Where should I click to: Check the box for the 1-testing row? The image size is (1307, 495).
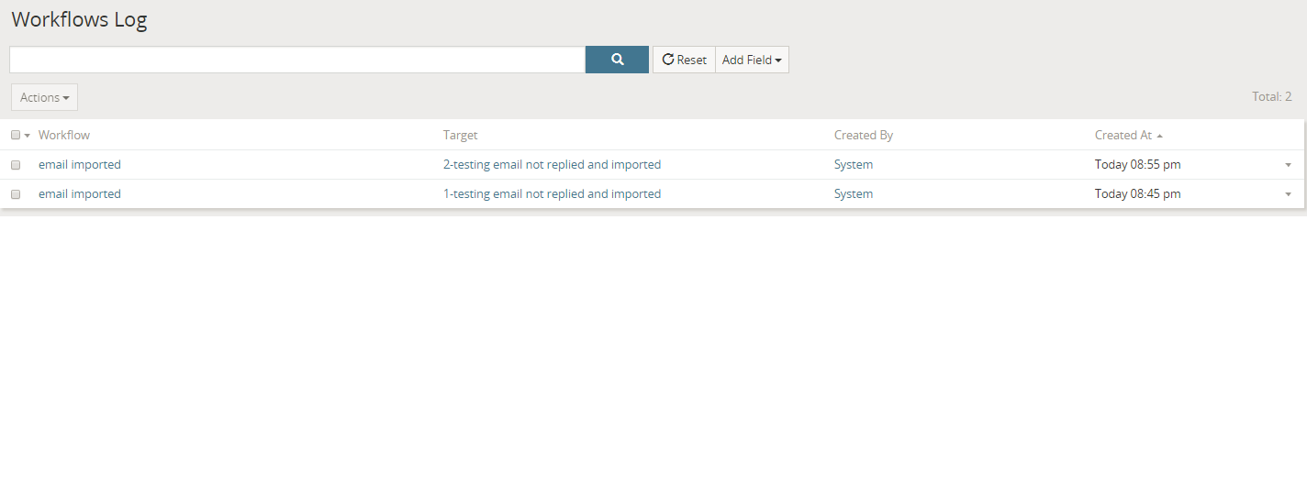pos(16,194)
